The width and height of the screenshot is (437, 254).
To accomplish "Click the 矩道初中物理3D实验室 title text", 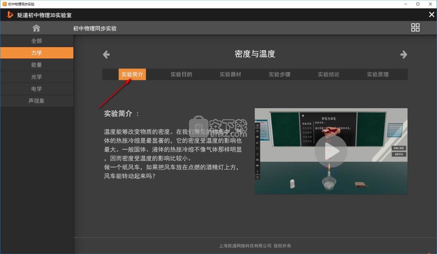I will coord(44,15).
